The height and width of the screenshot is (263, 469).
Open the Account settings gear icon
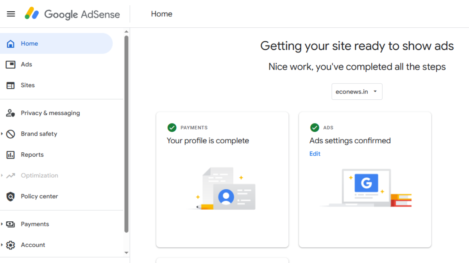[x=11, y=245]
